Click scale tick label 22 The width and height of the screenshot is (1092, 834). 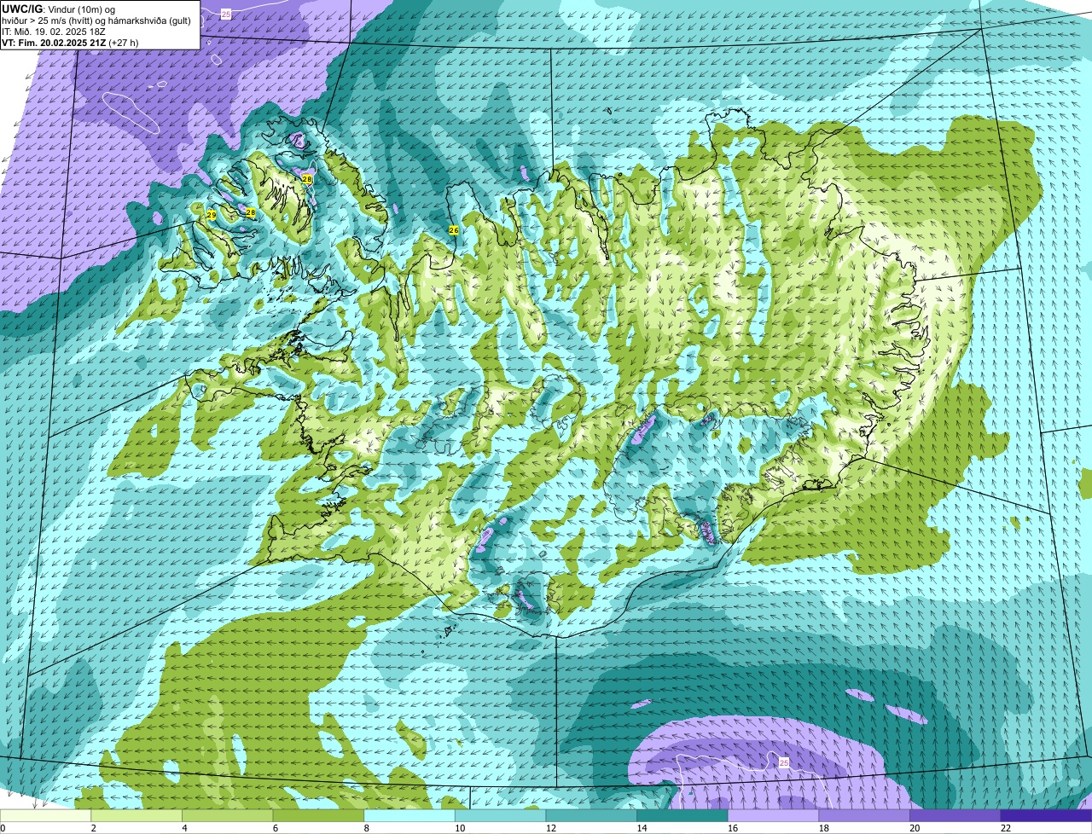[x=1006, y=828]
